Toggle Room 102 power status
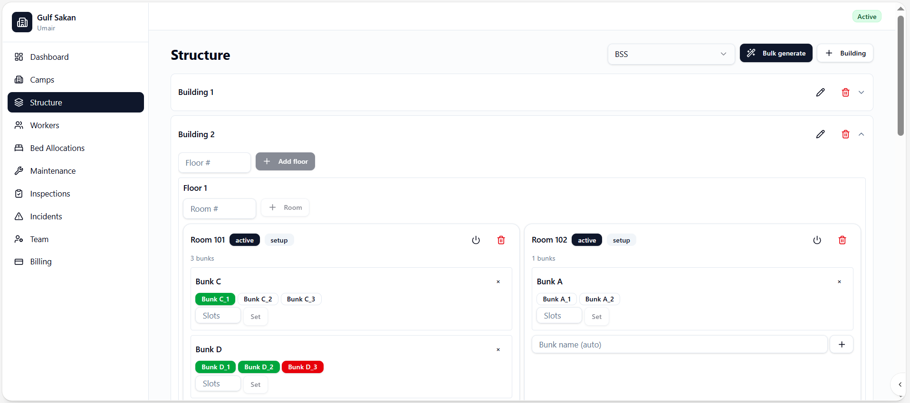 coord(817,240)
